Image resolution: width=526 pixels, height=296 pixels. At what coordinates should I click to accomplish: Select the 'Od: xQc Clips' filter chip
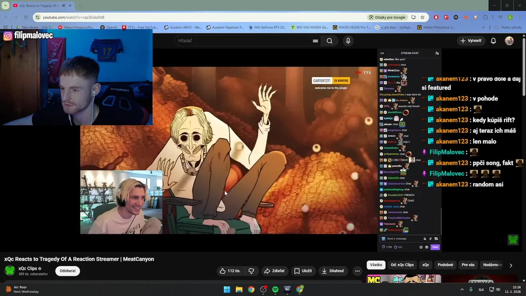(402, 265)
